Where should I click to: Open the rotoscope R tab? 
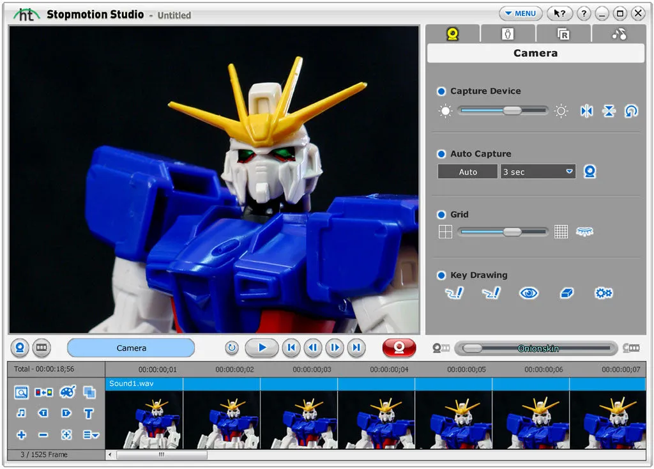click(x=563, y=34)
